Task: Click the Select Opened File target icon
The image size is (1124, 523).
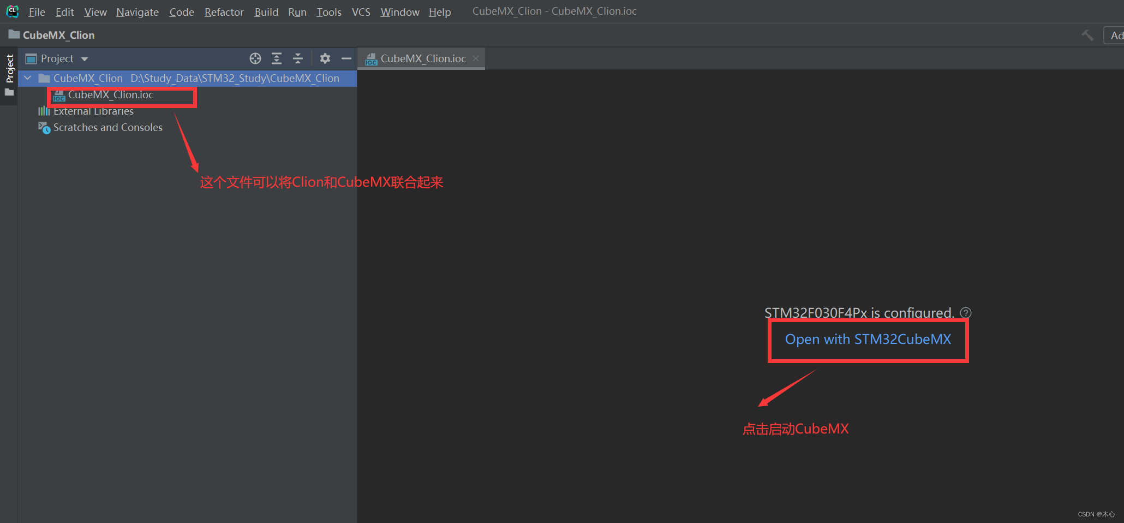Action: coord(255,58)
